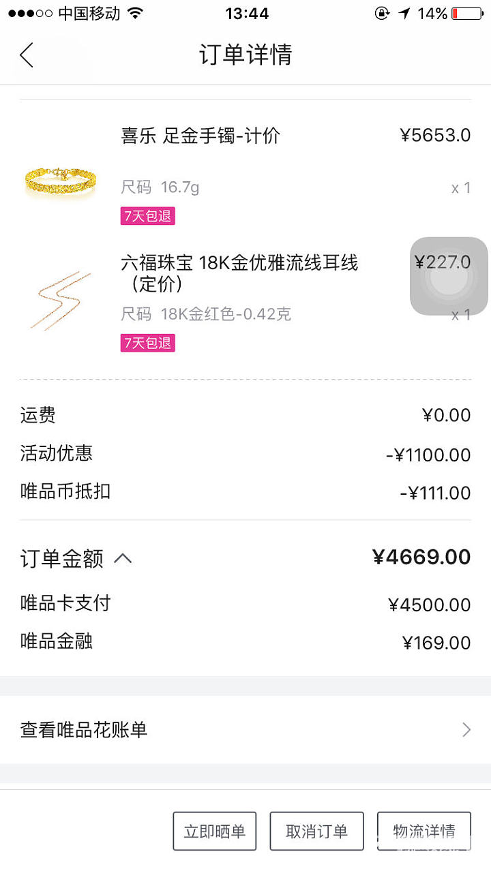Tap the 7天包退 tag on bracelet
This screenshot has width=491, height=873.
click(x=148, y=216)
